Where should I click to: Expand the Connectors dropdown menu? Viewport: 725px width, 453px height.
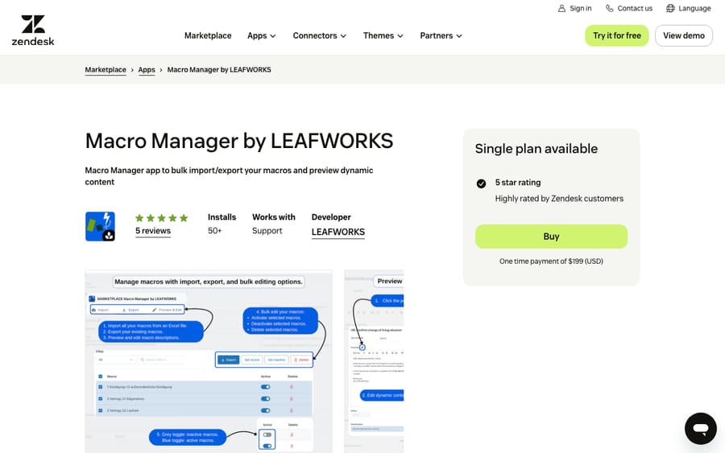[x=320, y=35]
